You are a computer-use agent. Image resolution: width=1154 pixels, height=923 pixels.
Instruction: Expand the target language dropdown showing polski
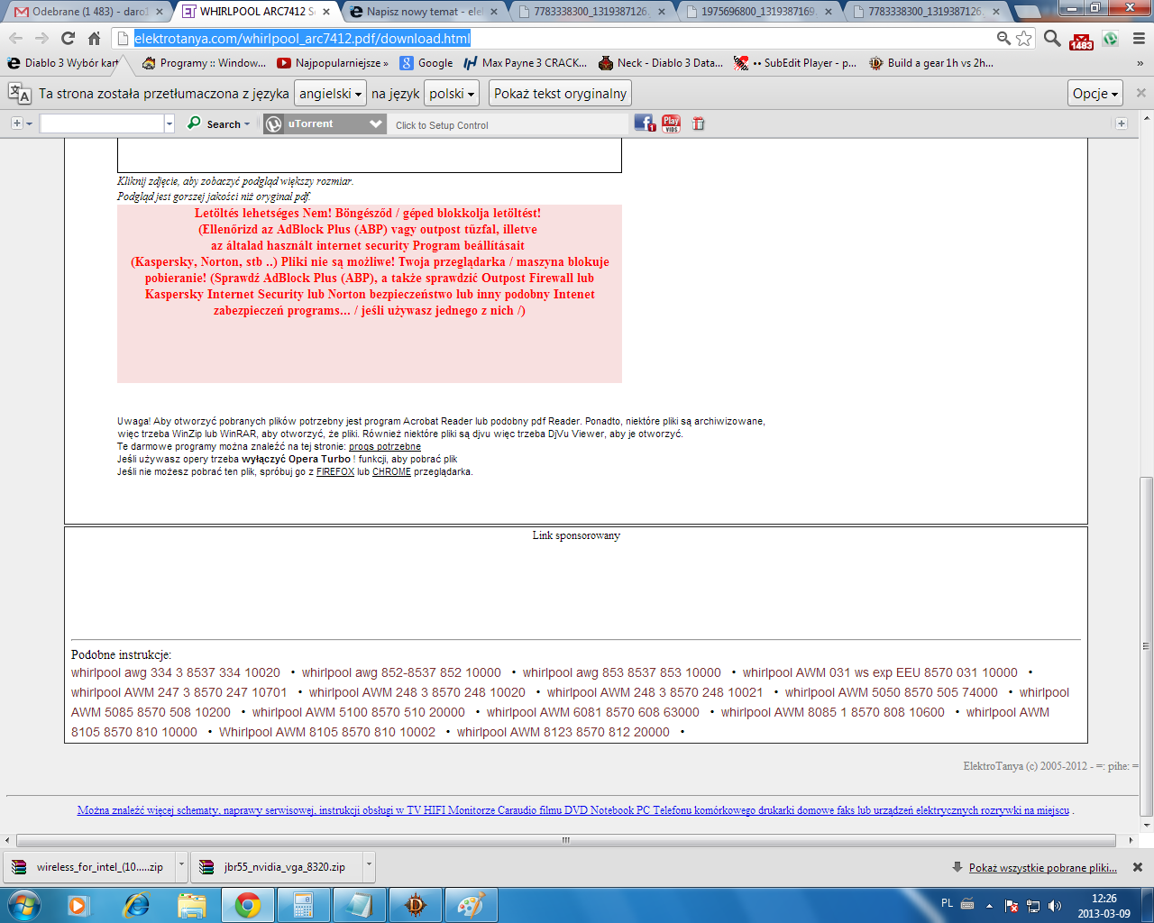coord(452,94)
